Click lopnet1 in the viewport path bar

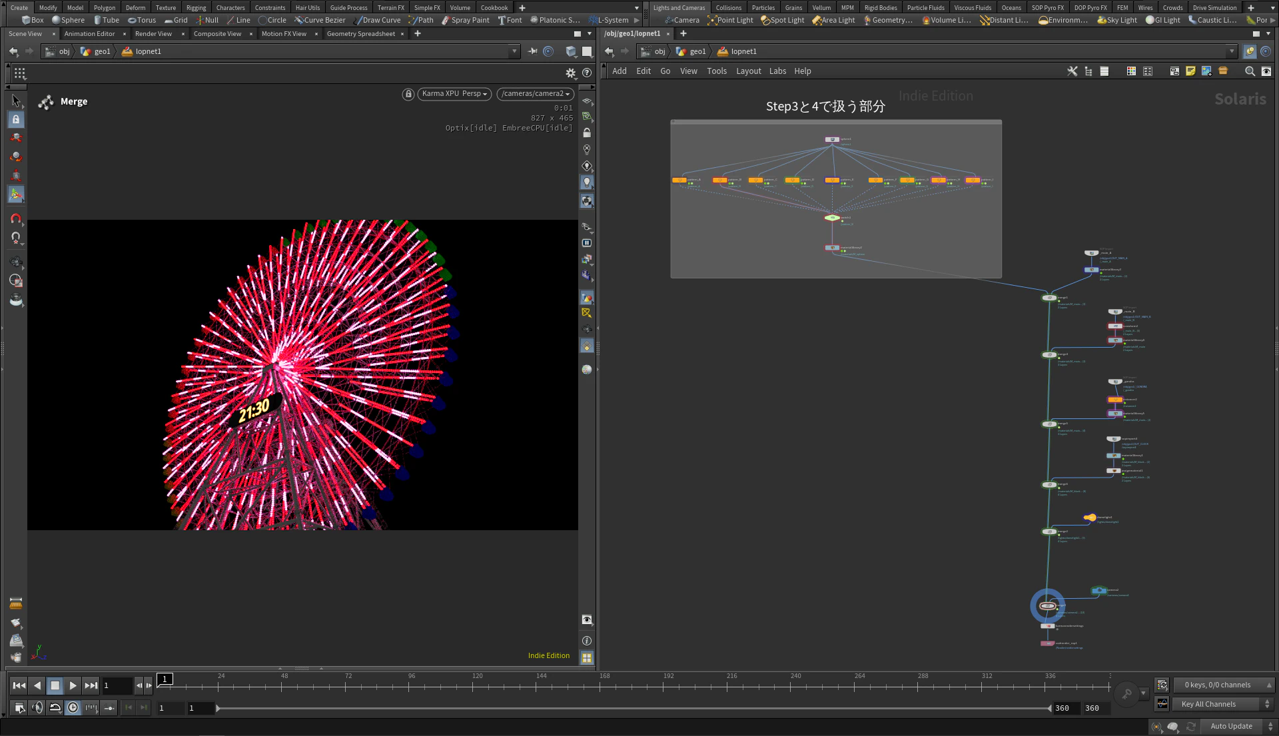148,51
